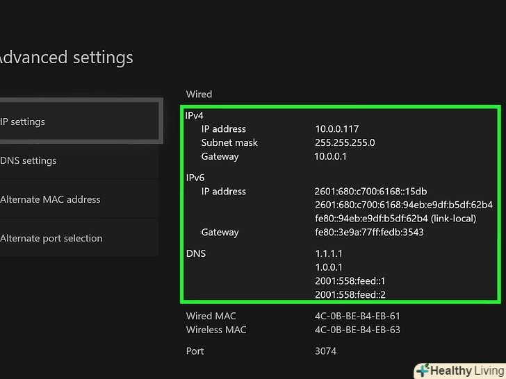Select DNS entry 2001:558:feed::1
Viewport: 506px width, 379px height.
pos(350,281)
